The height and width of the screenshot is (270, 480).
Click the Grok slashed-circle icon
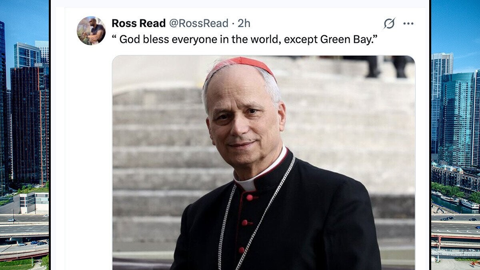pyautogui.click(x=389, y=24)
